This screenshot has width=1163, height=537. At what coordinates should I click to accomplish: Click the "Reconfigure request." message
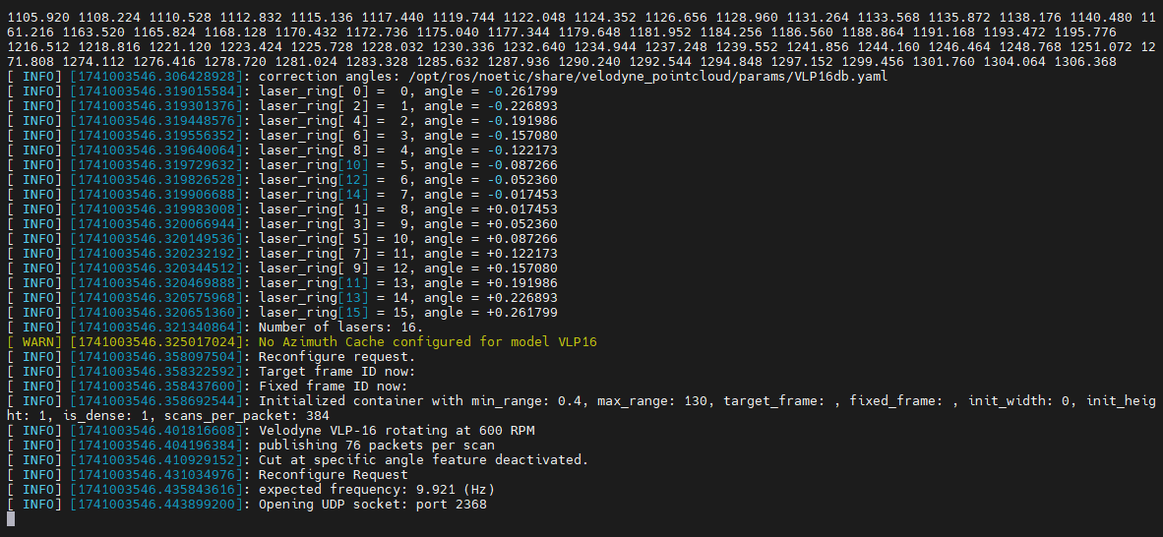click(x=337, y=357)
